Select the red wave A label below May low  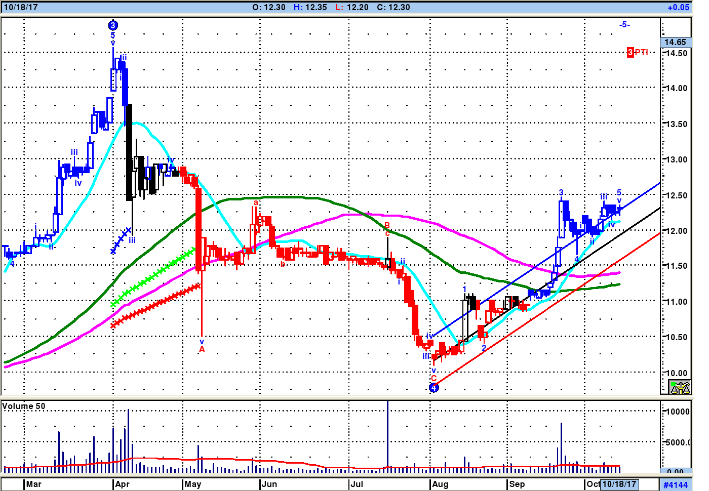click(202, 349)
